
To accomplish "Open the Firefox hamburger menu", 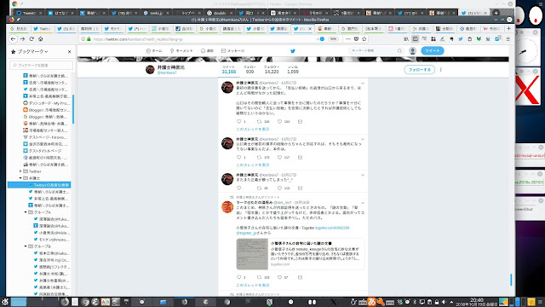I will [508, 39].
